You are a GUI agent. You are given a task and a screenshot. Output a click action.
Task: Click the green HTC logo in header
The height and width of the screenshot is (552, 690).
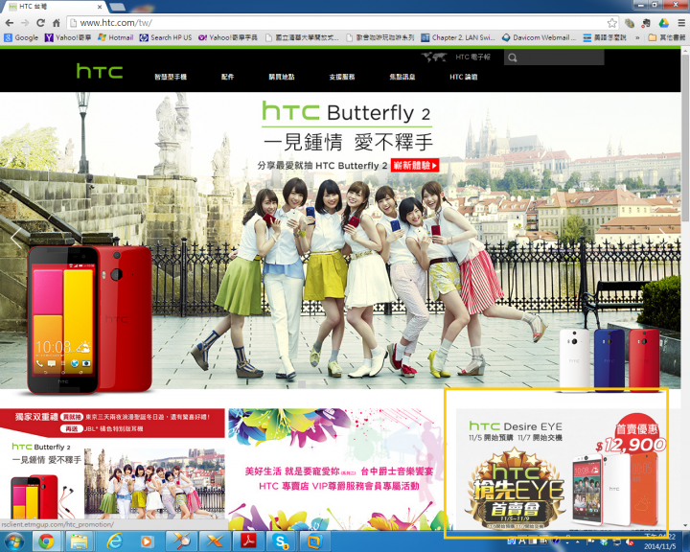click(x=100, y=71)
